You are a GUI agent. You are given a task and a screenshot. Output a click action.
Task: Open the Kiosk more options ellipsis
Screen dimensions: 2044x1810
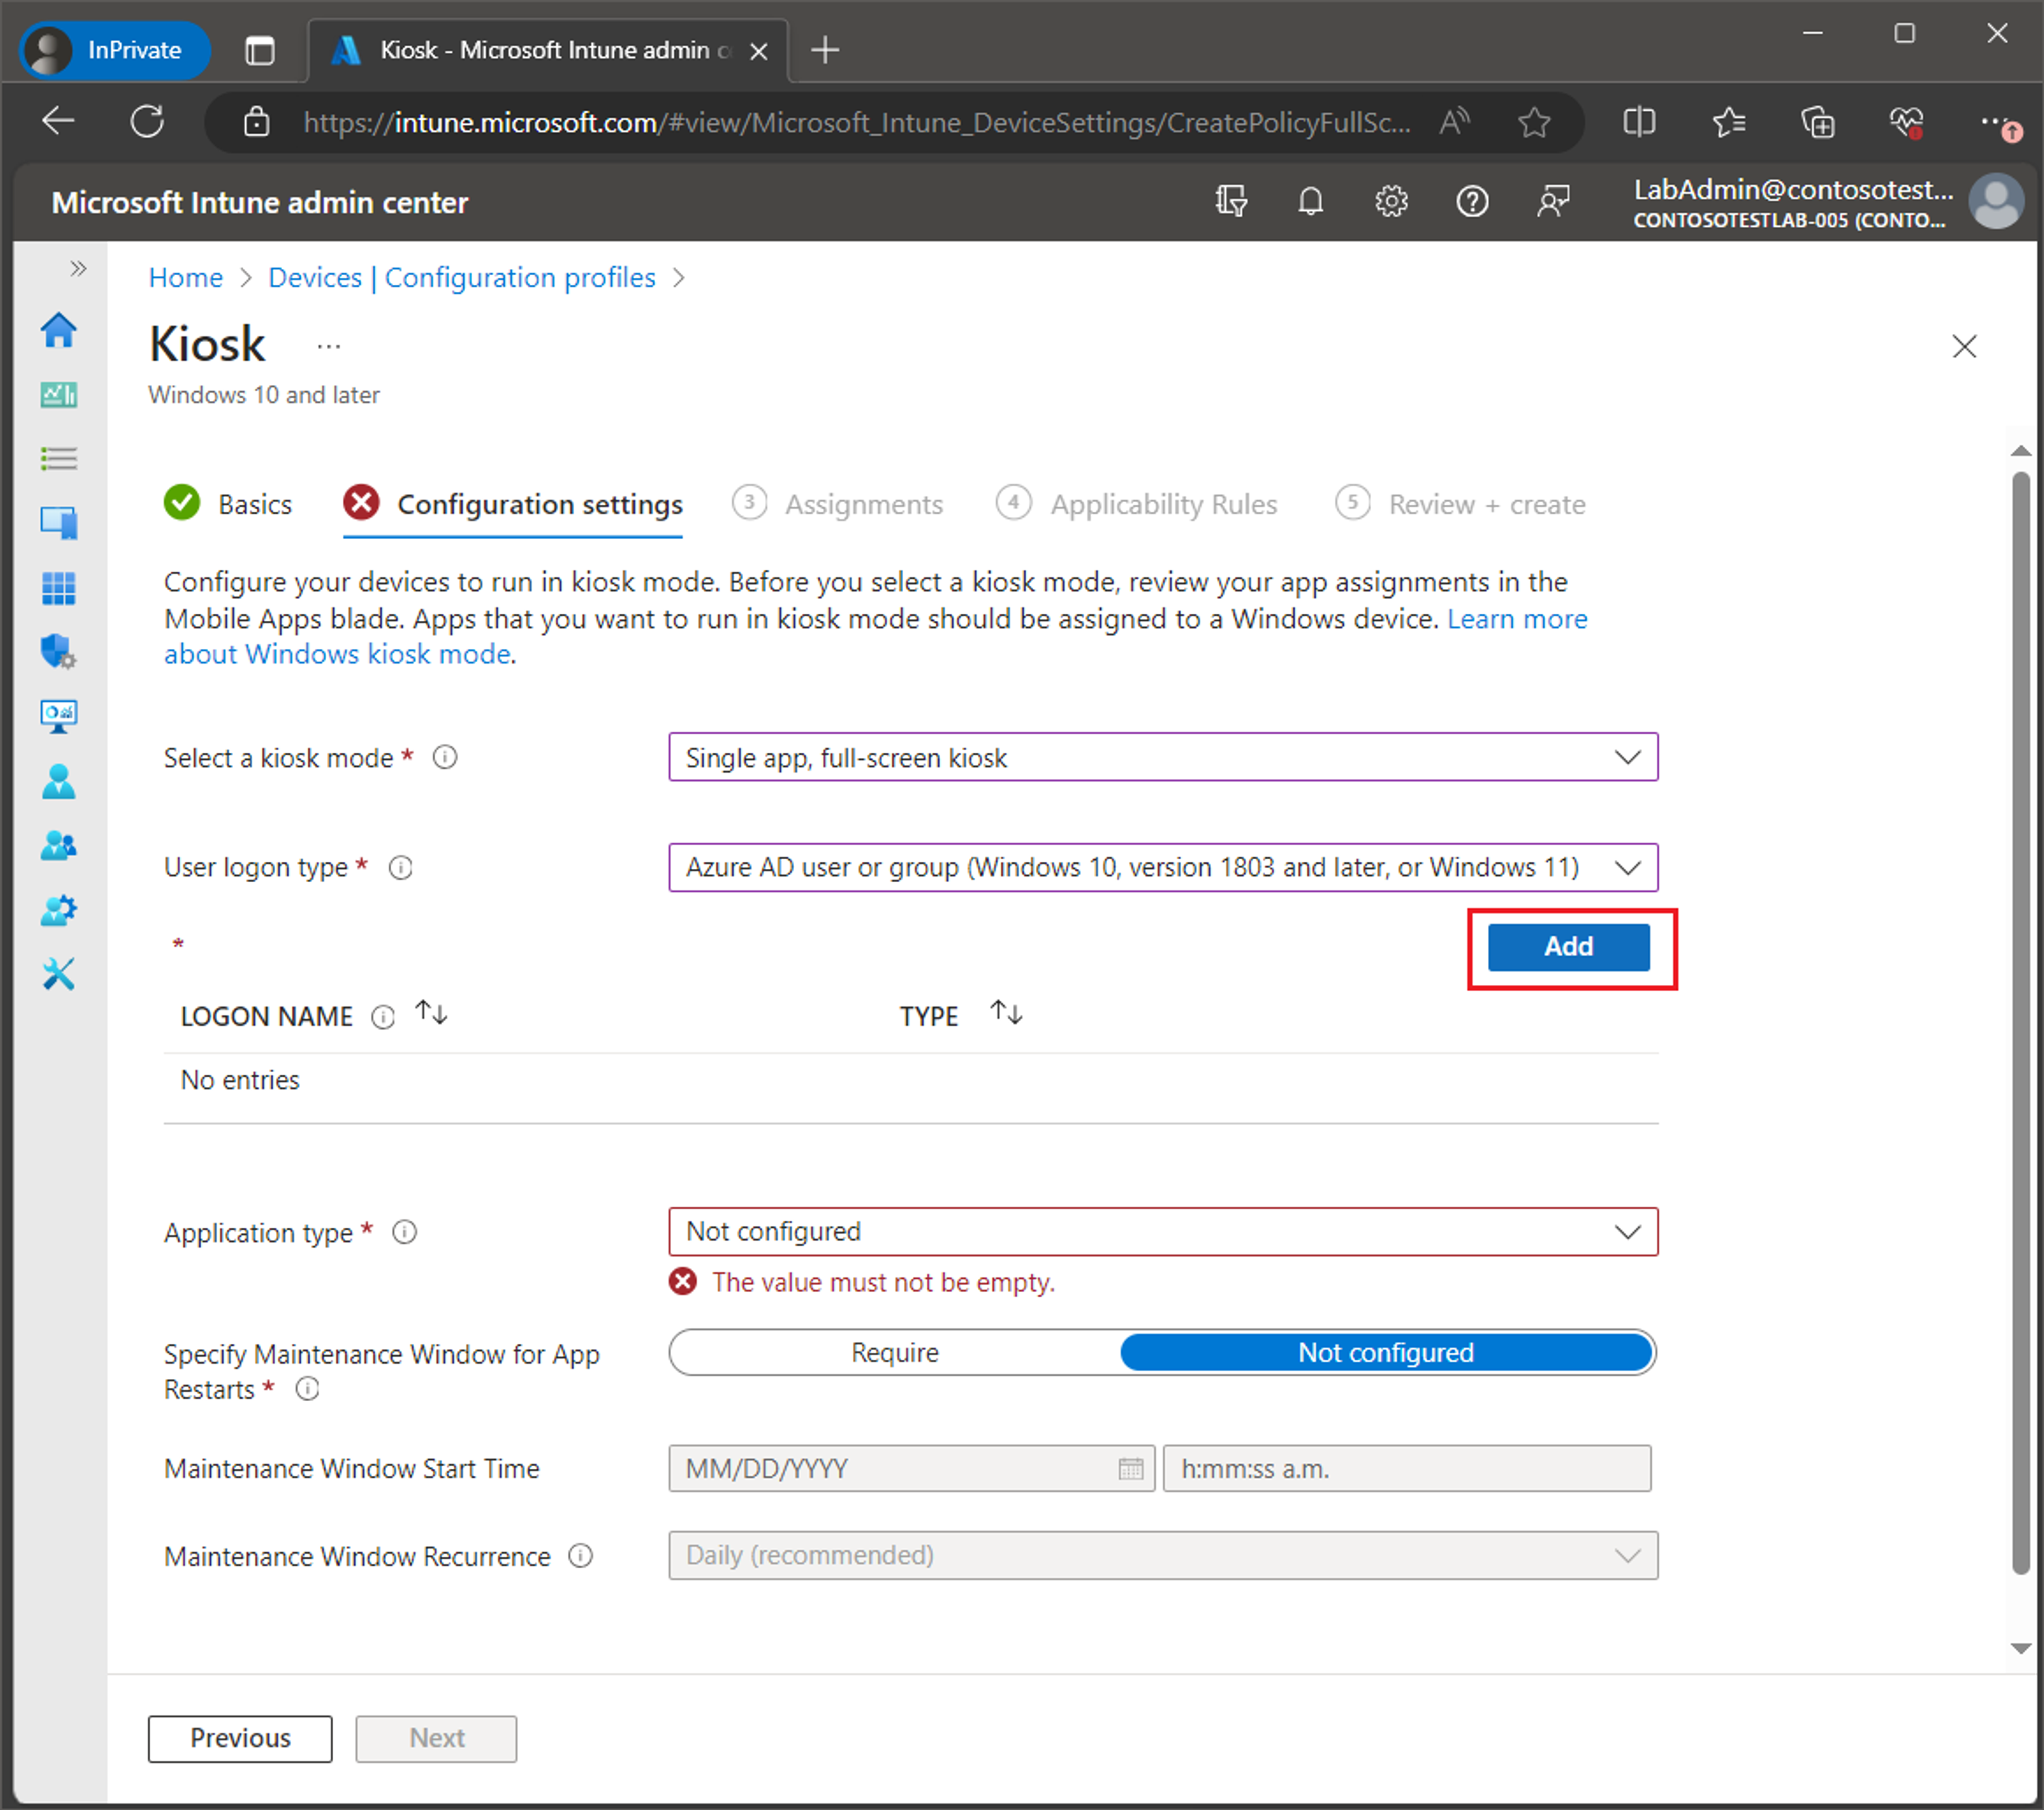329,347
